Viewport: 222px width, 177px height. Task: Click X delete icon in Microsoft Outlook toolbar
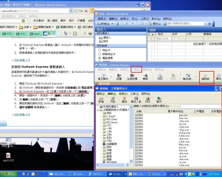click(x=127, y=24)
